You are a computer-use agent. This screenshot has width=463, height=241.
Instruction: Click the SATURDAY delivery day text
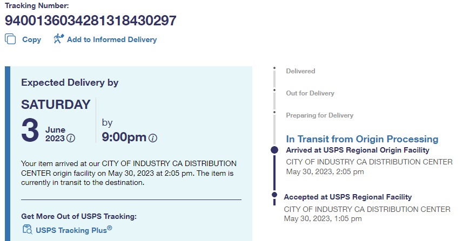point(56,105)
